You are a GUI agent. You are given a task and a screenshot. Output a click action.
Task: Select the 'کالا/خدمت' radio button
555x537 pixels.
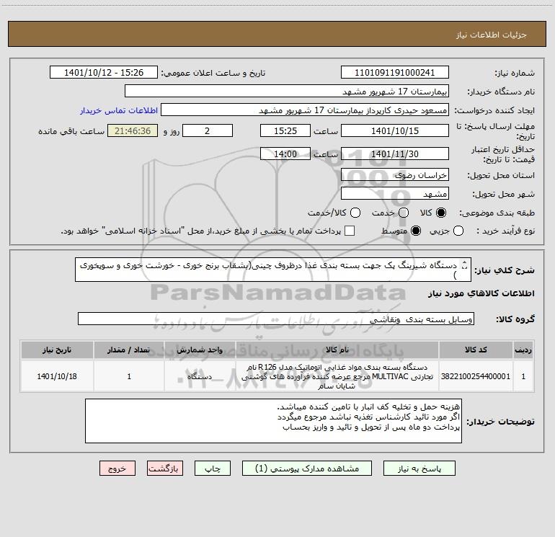click(355, 213)
